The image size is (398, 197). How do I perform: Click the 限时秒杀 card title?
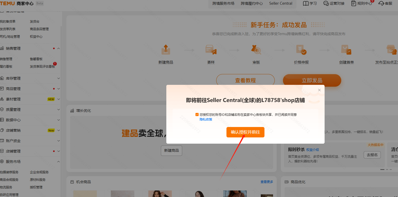(x=296, y=150)
